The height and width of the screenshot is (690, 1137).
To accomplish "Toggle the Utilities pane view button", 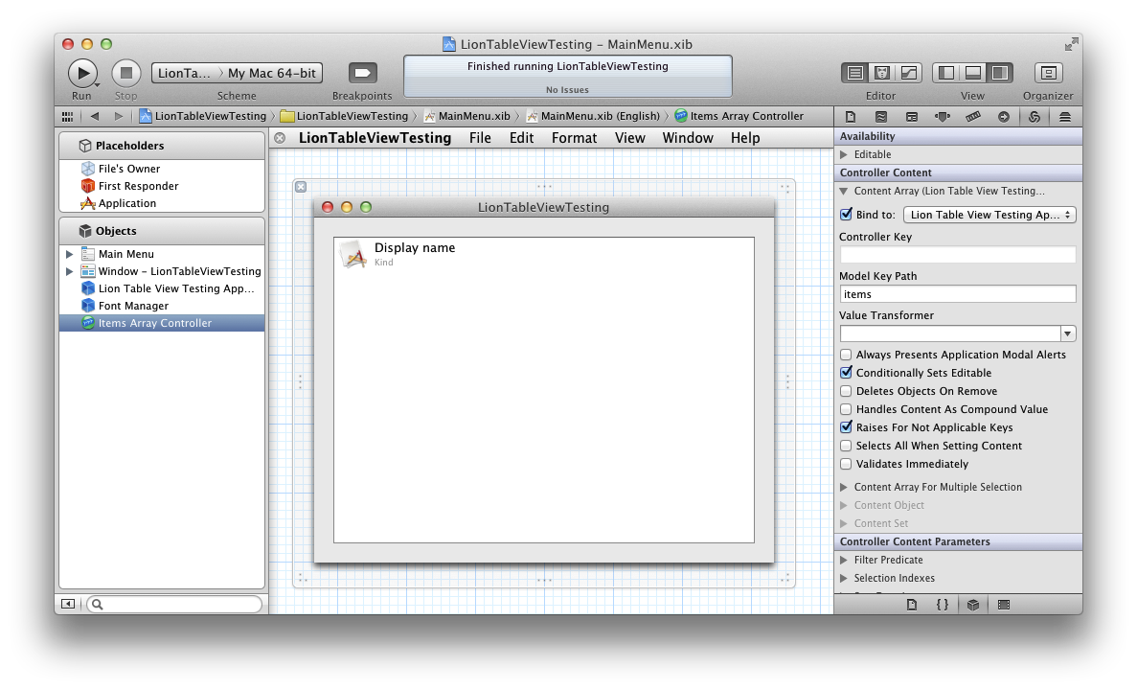I will [x=1000, y=73].
